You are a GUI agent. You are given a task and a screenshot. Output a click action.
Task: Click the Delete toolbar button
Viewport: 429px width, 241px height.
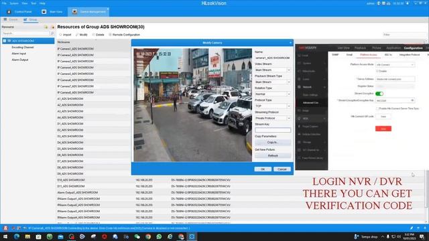tap(99, 35)
